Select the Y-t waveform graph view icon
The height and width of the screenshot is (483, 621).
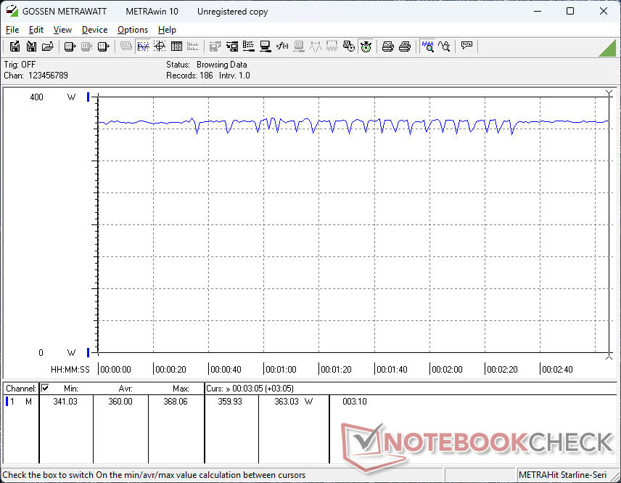pyautogui.click(x=143, y=46)
